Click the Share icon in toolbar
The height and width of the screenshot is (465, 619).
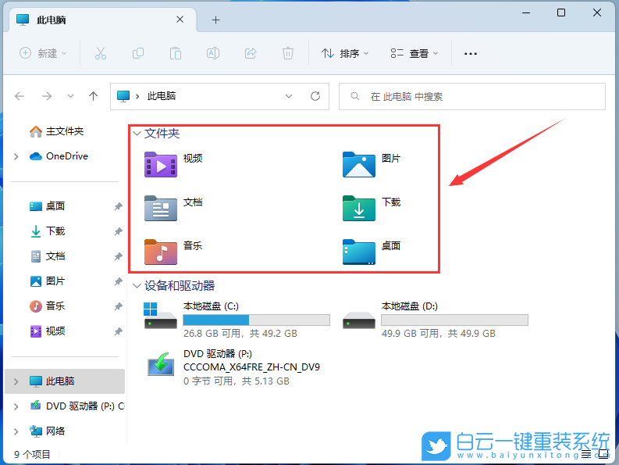(x=251, y=53)
